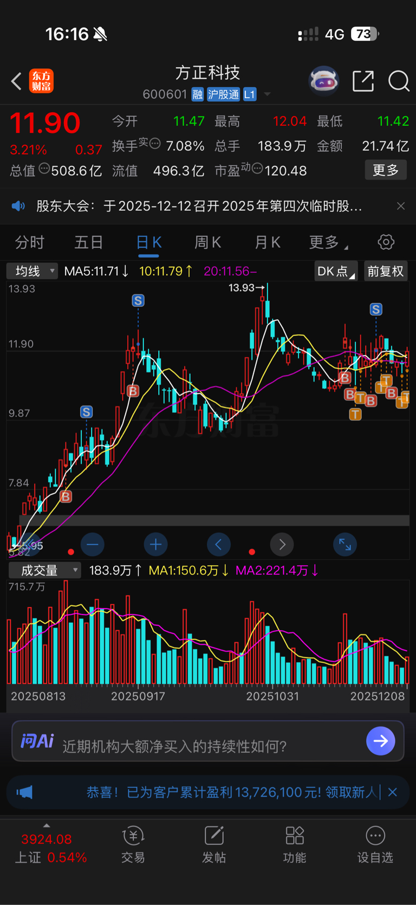Tap the MA2:221.4万 volume average

(x=277, y=570)
